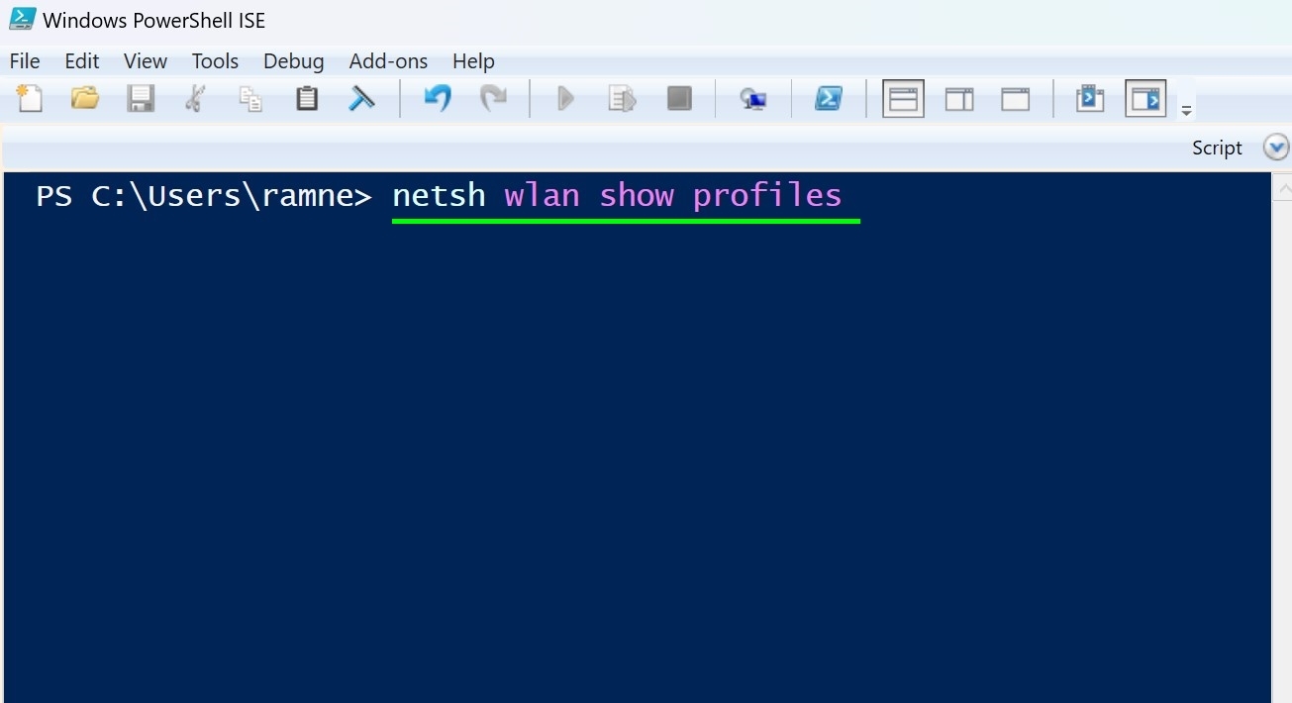This screenshot has width=1292, height=703.
Task: Open the View menu
Action: pyautogui.click(x=146, y=61)
